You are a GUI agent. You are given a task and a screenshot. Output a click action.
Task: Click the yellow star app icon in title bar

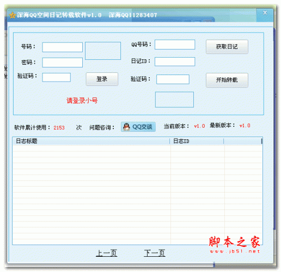(x=13, y=15)
